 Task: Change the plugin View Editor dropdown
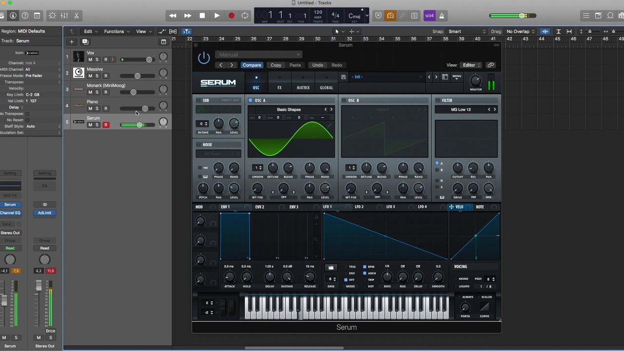471,65
